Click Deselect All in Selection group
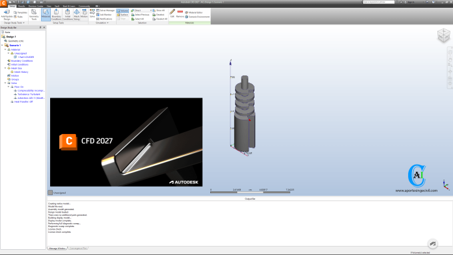 [x=159, y=19]
